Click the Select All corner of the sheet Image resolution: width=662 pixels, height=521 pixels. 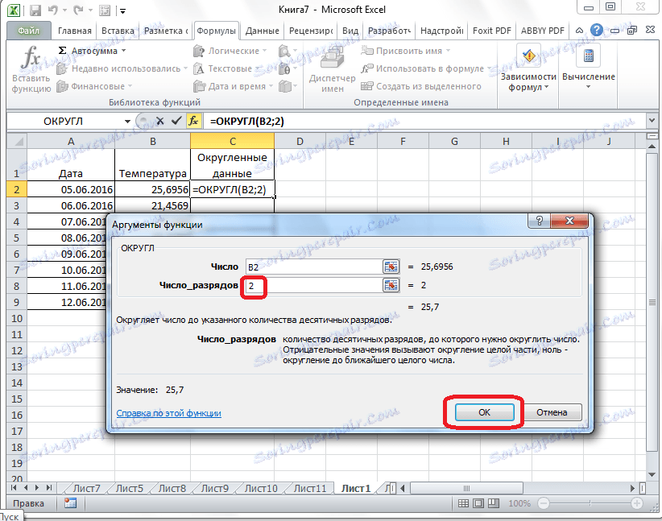[x=17, y=142]
